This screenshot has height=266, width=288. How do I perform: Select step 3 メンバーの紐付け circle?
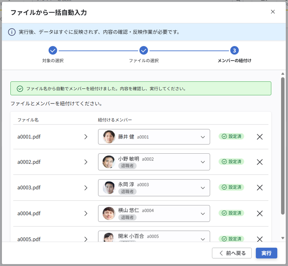(234, 50)
